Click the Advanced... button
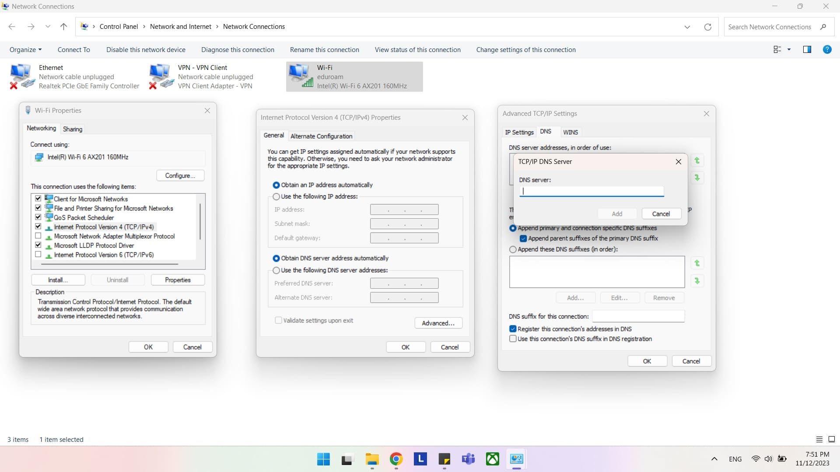This screenshot has width=840, height=472. (x=438, y=323)
